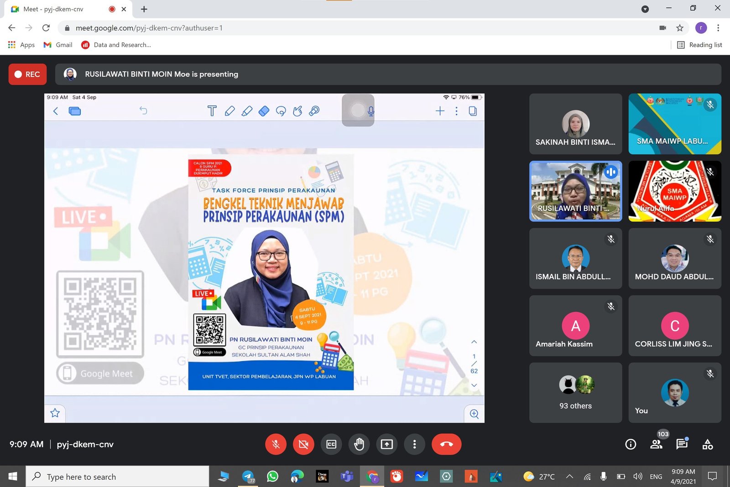Image resolution: width=730 pixels, height=487 pixels.
Task: Select Nurul Alifa participant tile
Action: coord(675,191)
